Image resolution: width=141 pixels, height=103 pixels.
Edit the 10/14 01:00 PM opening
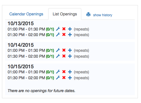point(58,50)
